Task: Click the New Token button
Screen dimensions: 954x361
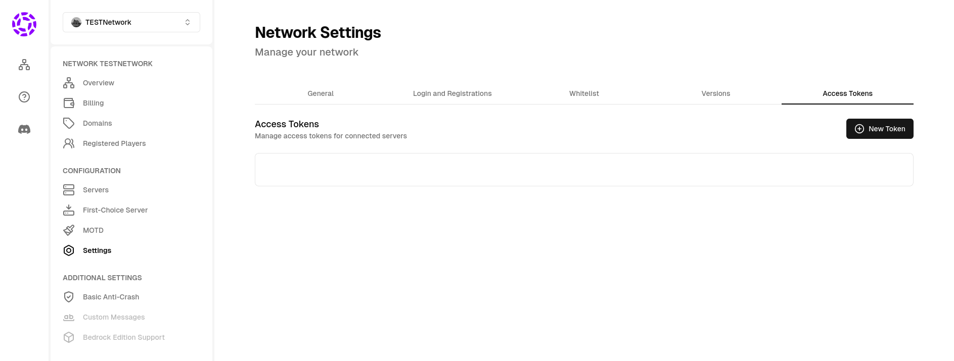Action: pos(879,129)
